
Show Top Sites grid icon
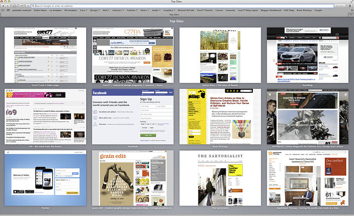8,10
